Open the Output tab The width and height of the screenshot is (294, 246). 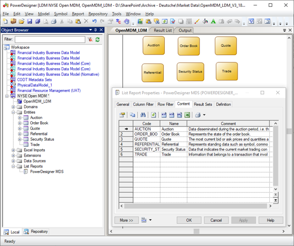click(185, 30)
